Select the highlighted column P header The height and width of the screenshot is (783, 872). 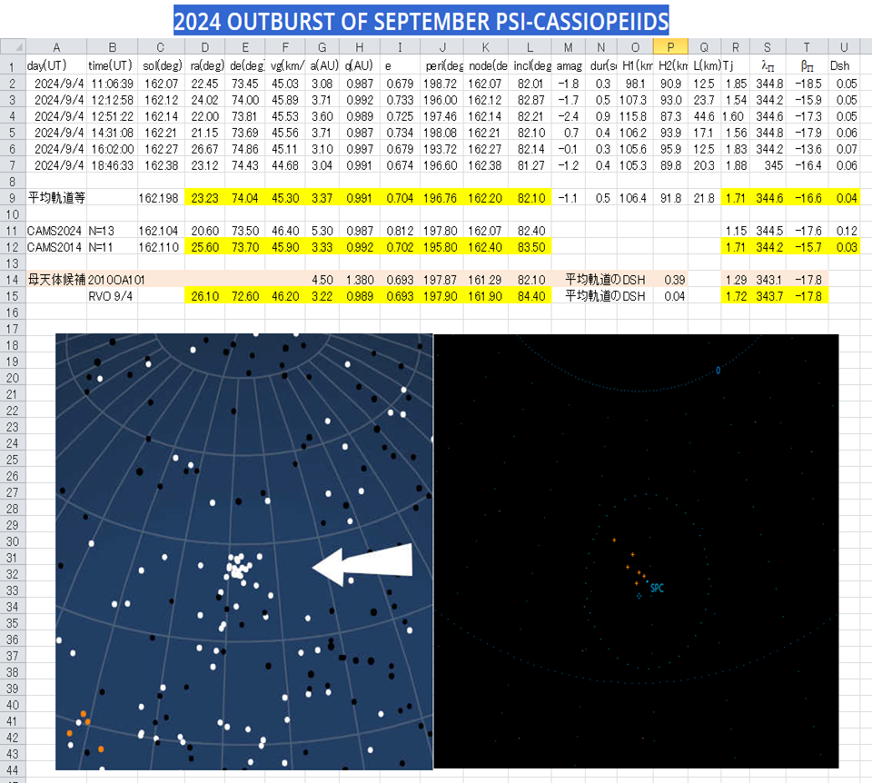click(x=670, y=47)
